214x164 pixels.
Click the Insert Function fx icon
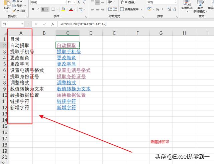click(53, 24)
